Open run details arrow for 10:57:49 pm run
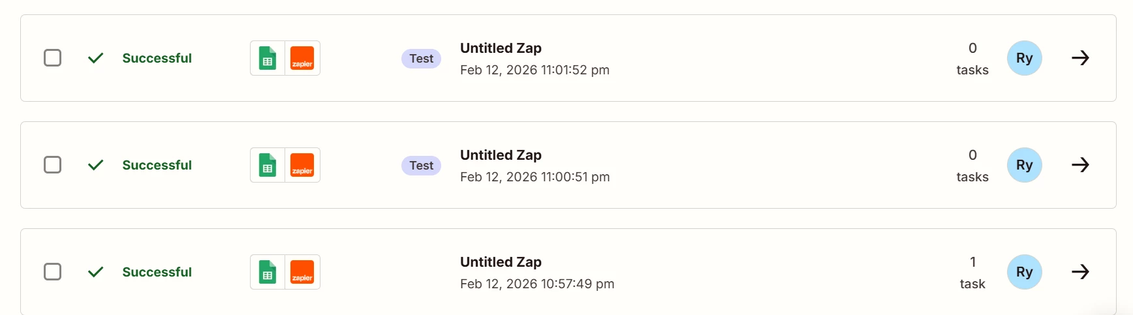 coord(1080,272)
